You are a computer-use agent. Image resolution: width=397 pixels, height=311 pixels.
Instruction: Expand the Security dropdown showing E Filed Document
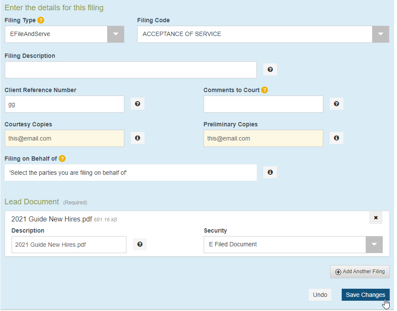(x=373, y=244)
